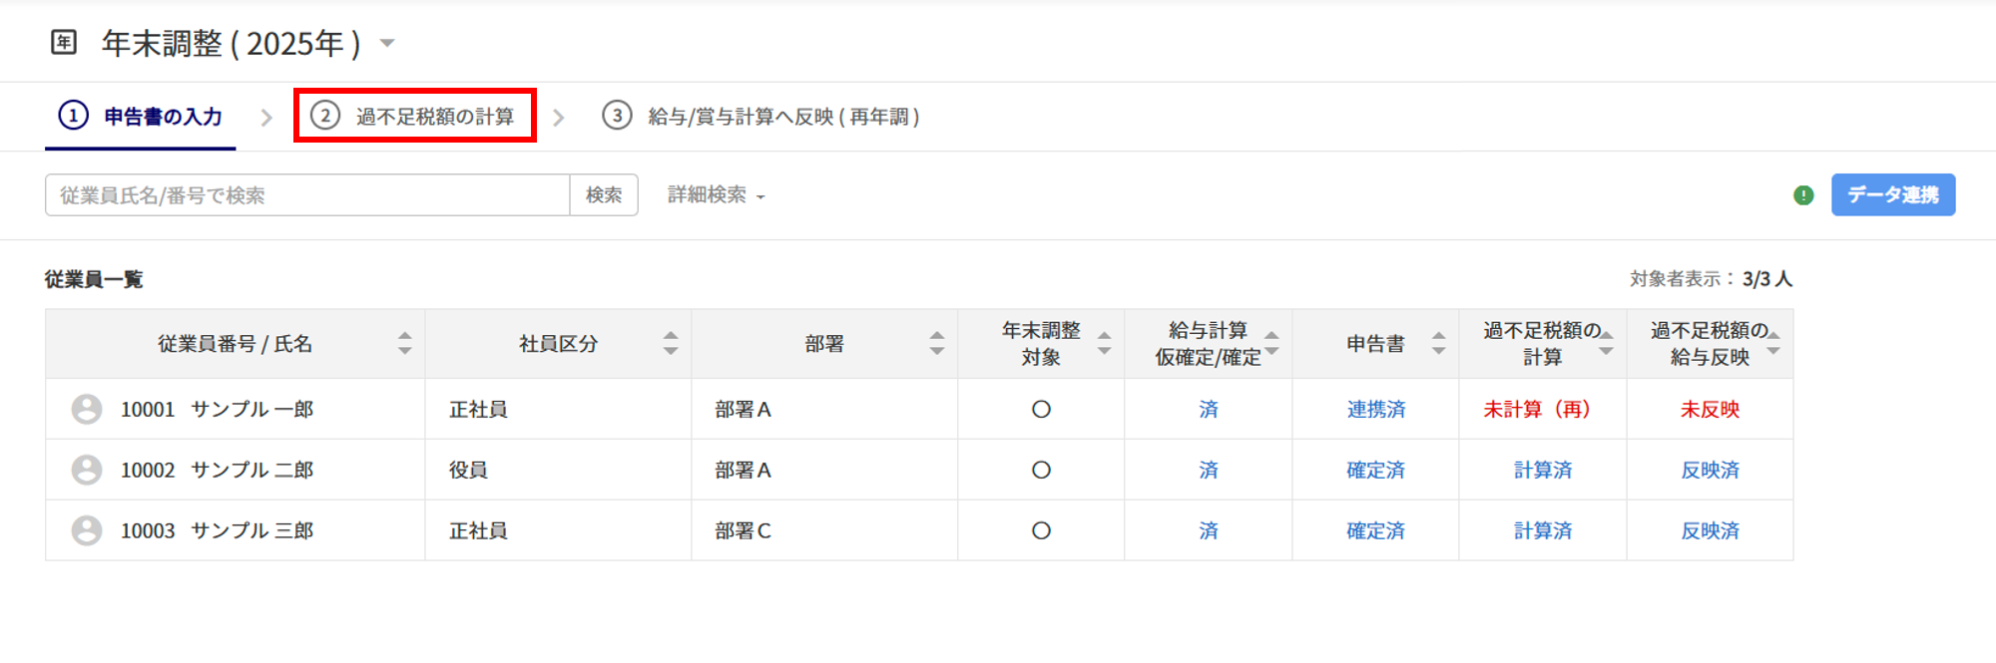Click the green alert status icon
Screen dimensions: 1996x663
click(x=1803, y=195)
